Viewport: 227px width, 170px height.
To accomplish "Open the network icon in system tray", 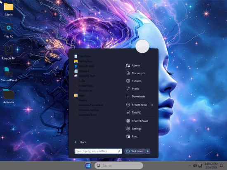I will click(200, 165).
